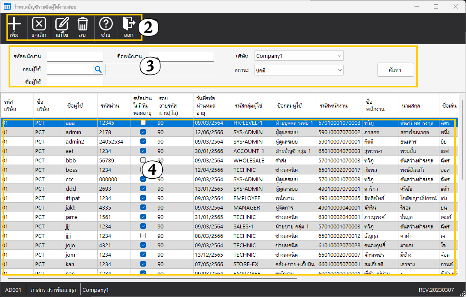Click the ค้นหา search button
The image size is (466, 297).
[x=395, y=70]
